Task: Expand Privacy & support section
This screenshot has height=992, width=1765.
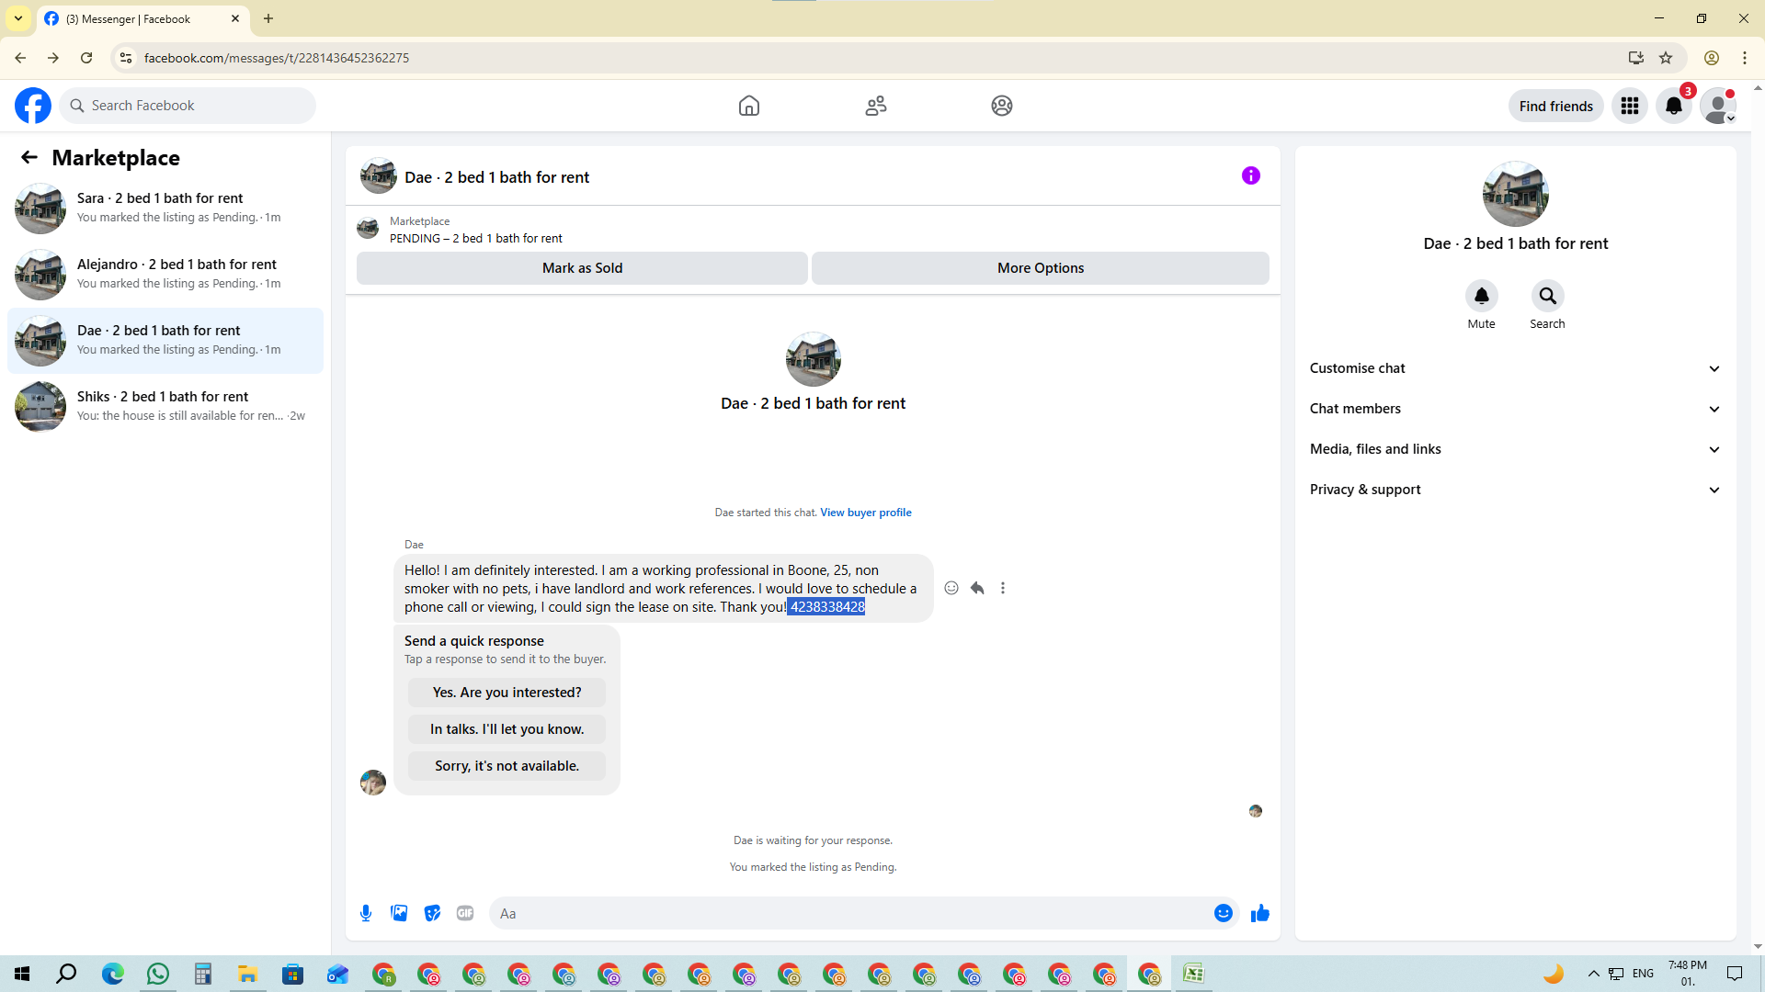Action: click(1515, 490)
